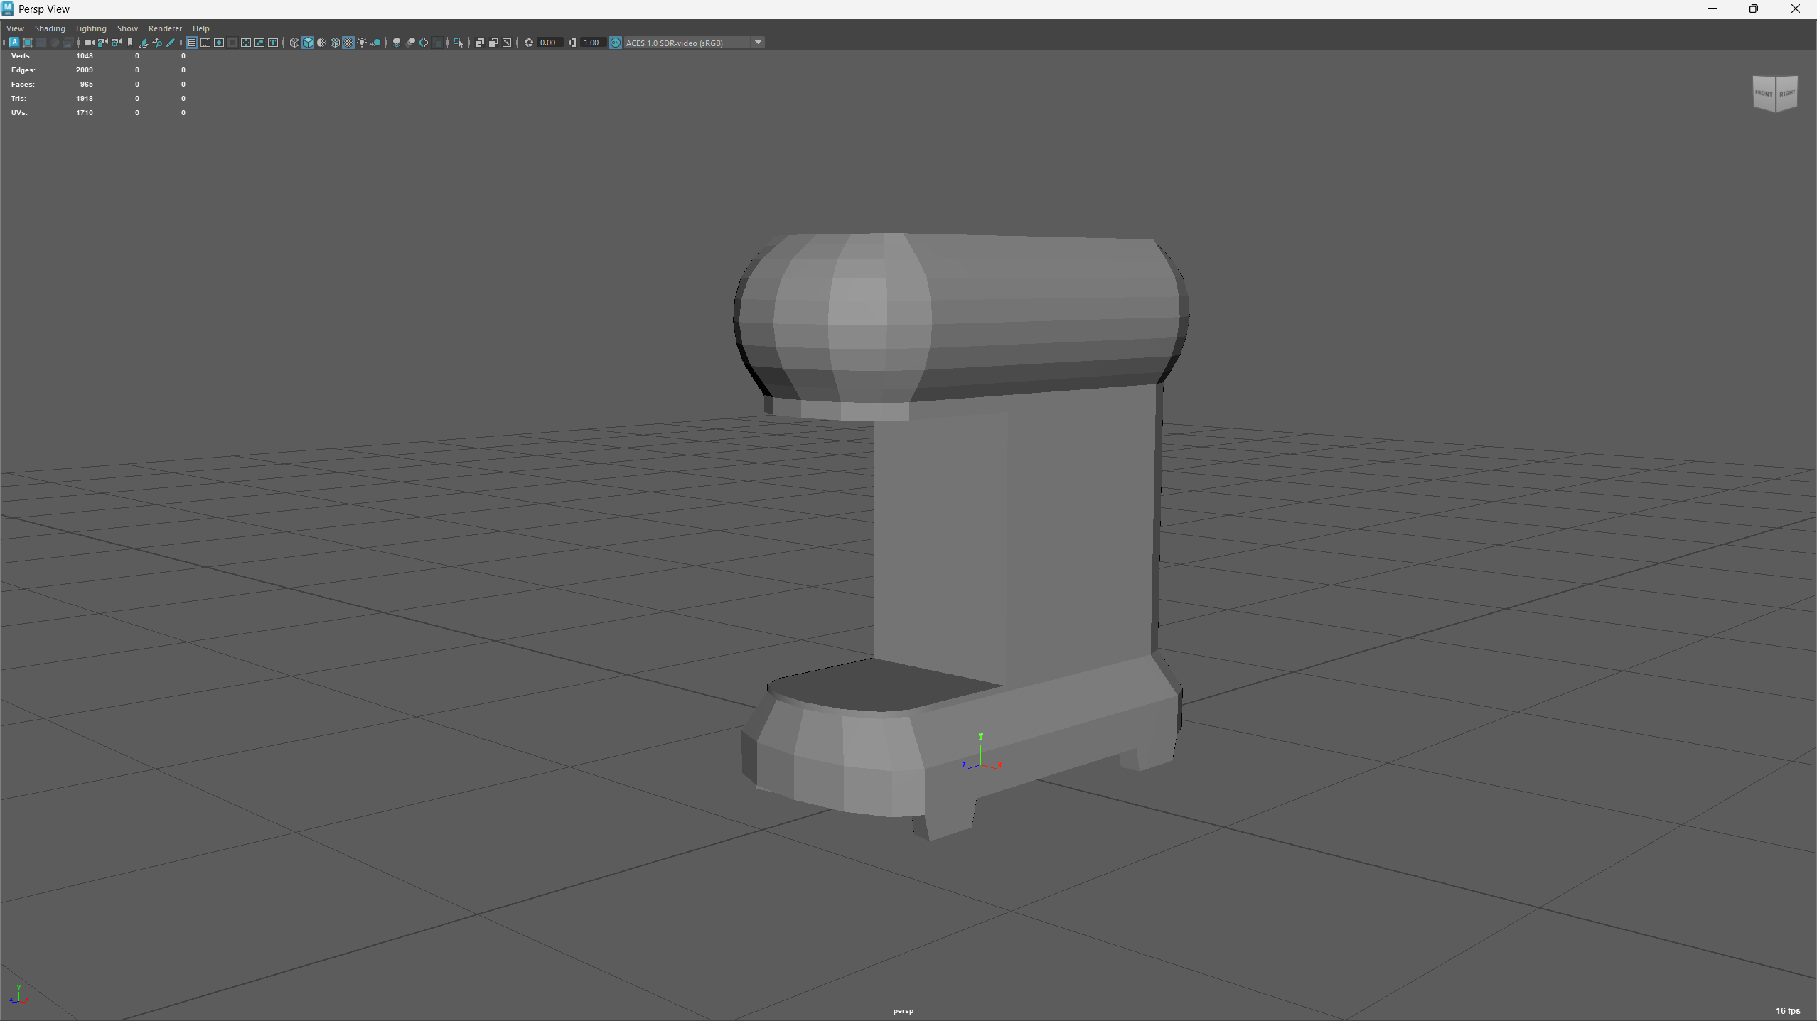Toggle the Lock Camera icon
Viewport: 1817px width, 1021px height.
(102, 43)
